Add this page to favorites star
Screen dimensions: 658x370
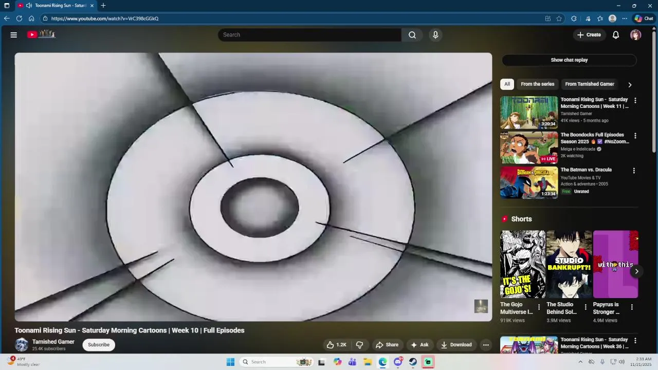coord(559,18)
